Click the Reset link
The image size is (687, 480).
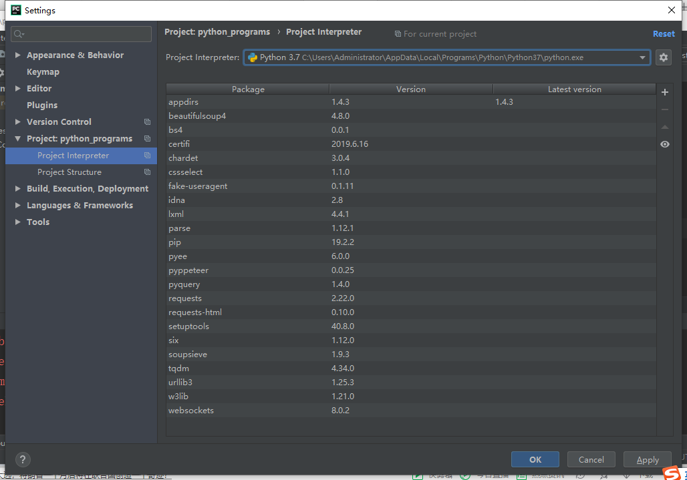pos(664,33)
